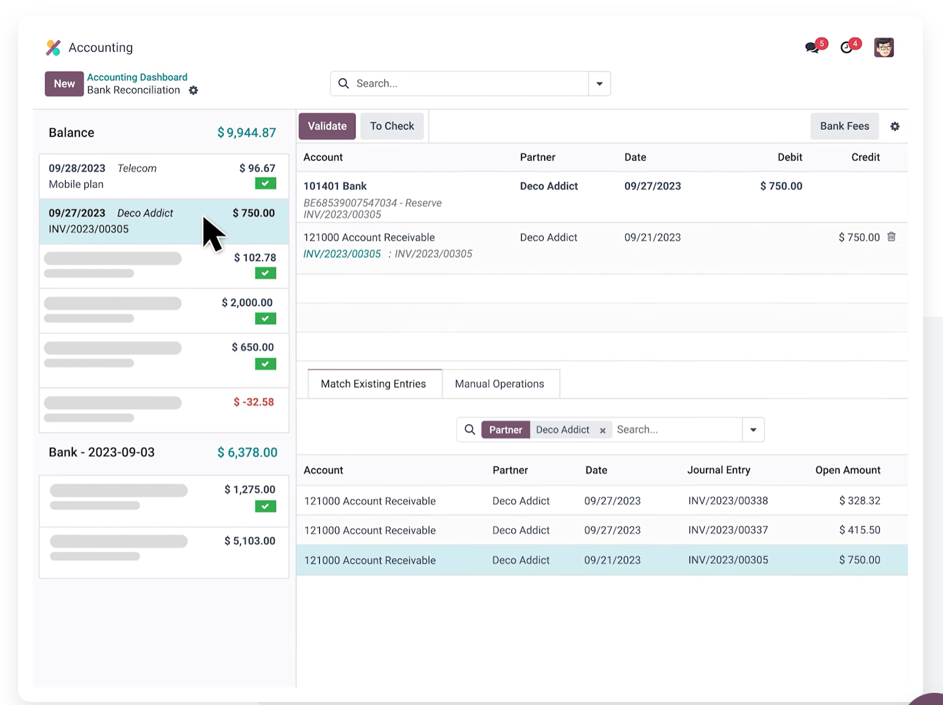Expand the entries search filter dropdown arrow
Screen dimensions: 943x705
coord(753,430)
